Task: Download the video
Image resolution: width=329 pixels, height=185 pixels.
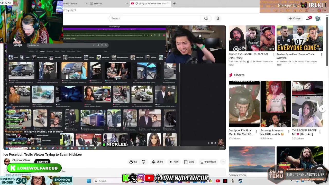Action: point(208,162)
